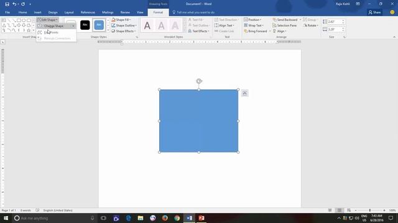398x223 pixels.
Task: Open the File tab
Action: coord(7,12)
